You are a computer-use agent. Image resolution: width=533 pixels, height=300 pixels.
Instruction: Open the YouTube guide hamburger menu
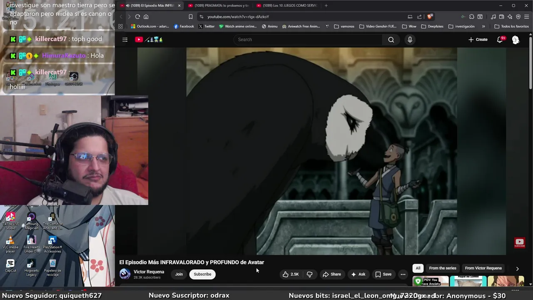click(125, 40)
